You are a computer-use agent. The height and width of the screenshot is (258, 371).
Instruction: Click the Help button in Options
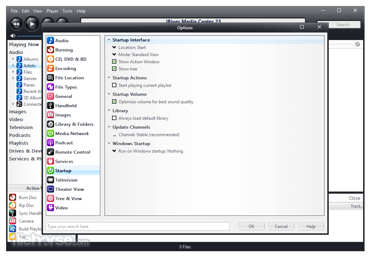(x=311, y=226)
